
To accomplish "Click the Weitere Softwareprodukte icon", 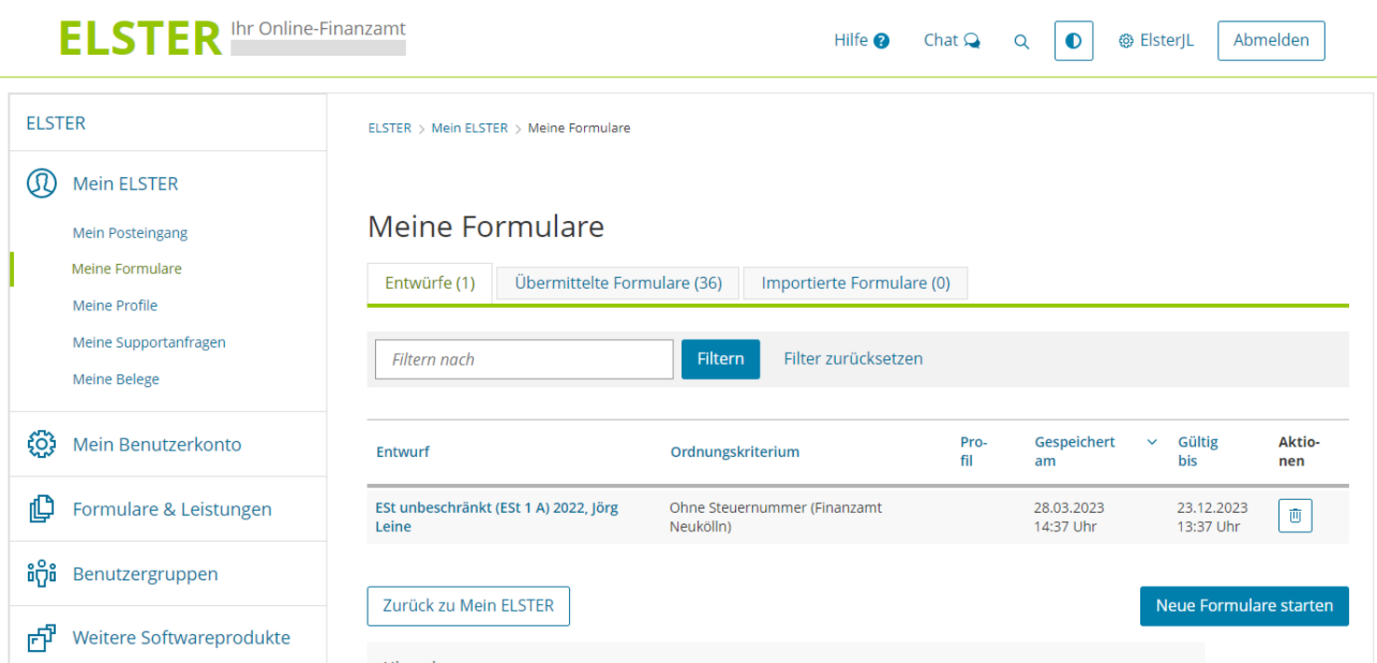I will [x=41, y=638].
